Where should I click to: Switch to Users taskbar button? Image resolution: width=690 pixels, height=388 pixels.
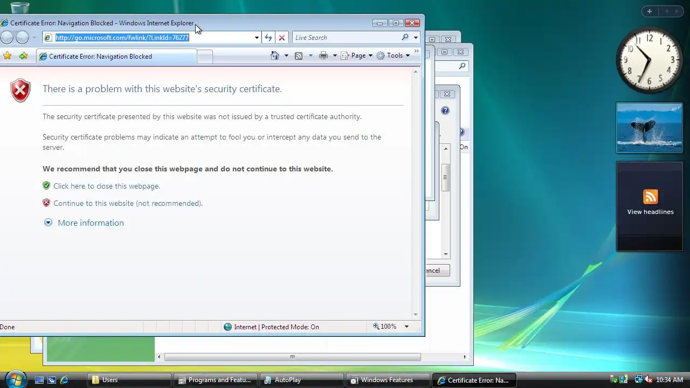(x=129, y=380)
